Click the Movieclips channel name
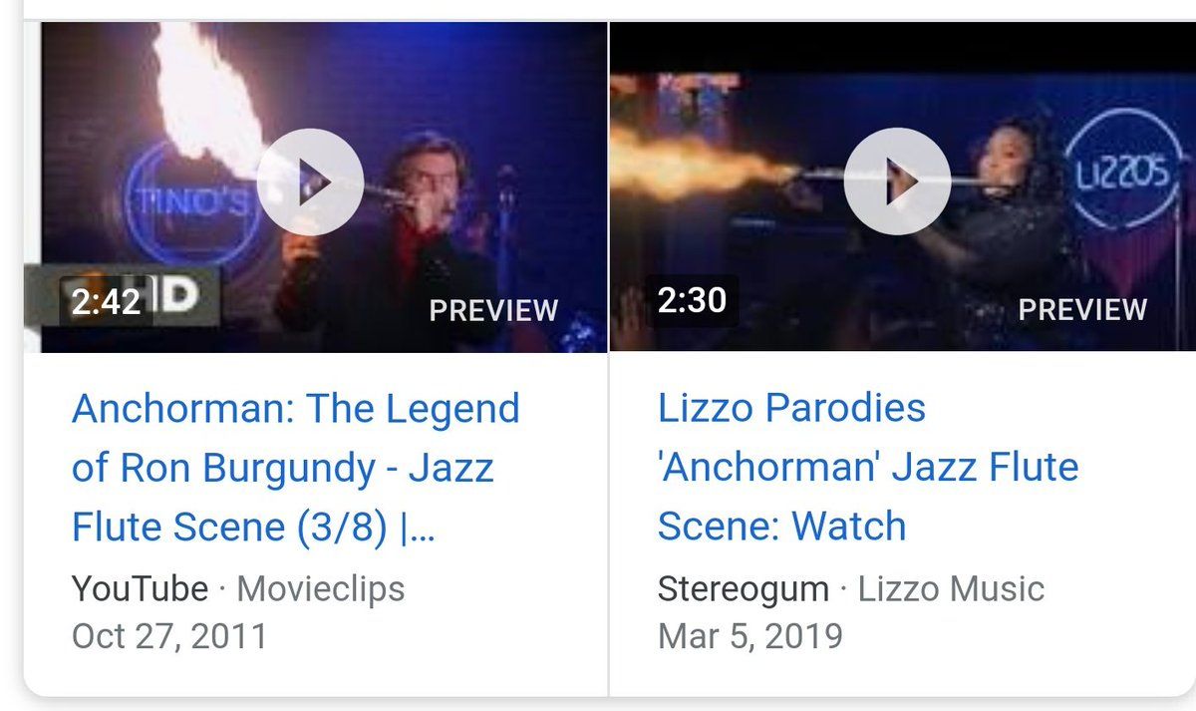 tap(321, 588)
